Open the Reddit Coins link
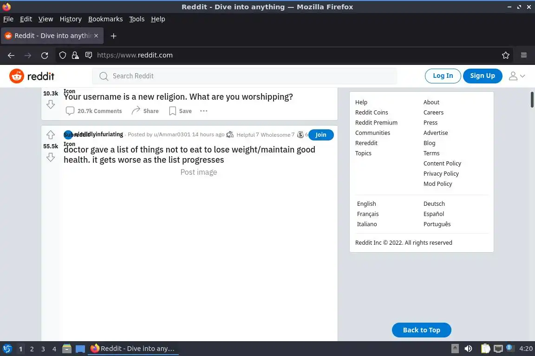535x356 pixels. click(x=371, y=113)
